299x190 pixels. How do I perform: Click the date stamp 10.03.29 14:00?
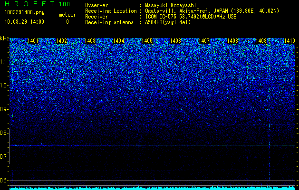[x=25, y=22]
